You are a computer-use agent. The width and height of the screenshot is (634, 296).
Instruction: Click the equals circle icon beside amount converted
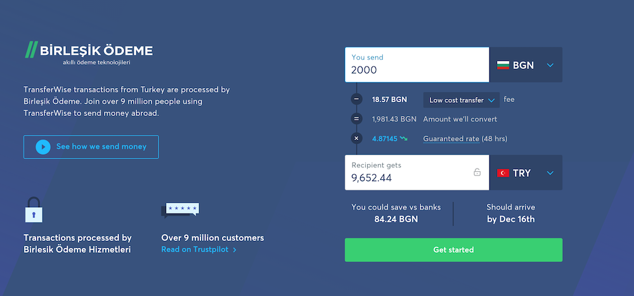356,119
